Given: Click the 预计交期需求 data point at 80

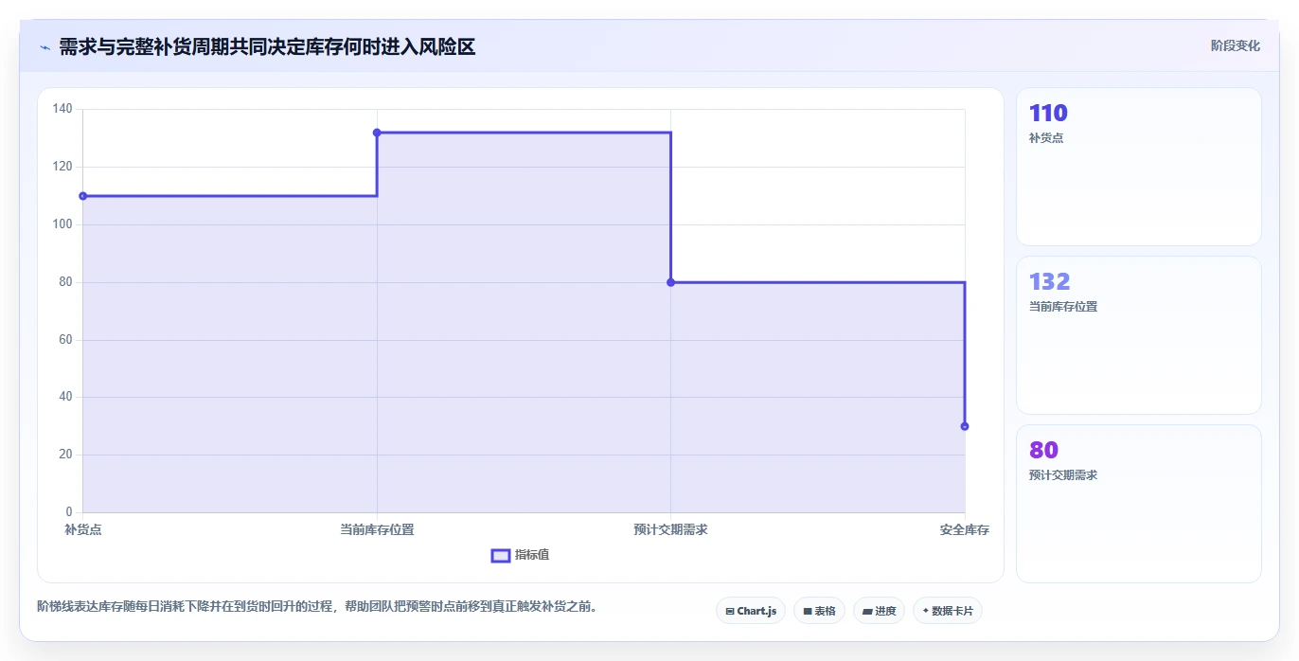Looking at the screenshot, I should pyautogui.click(x=670, y=282).
